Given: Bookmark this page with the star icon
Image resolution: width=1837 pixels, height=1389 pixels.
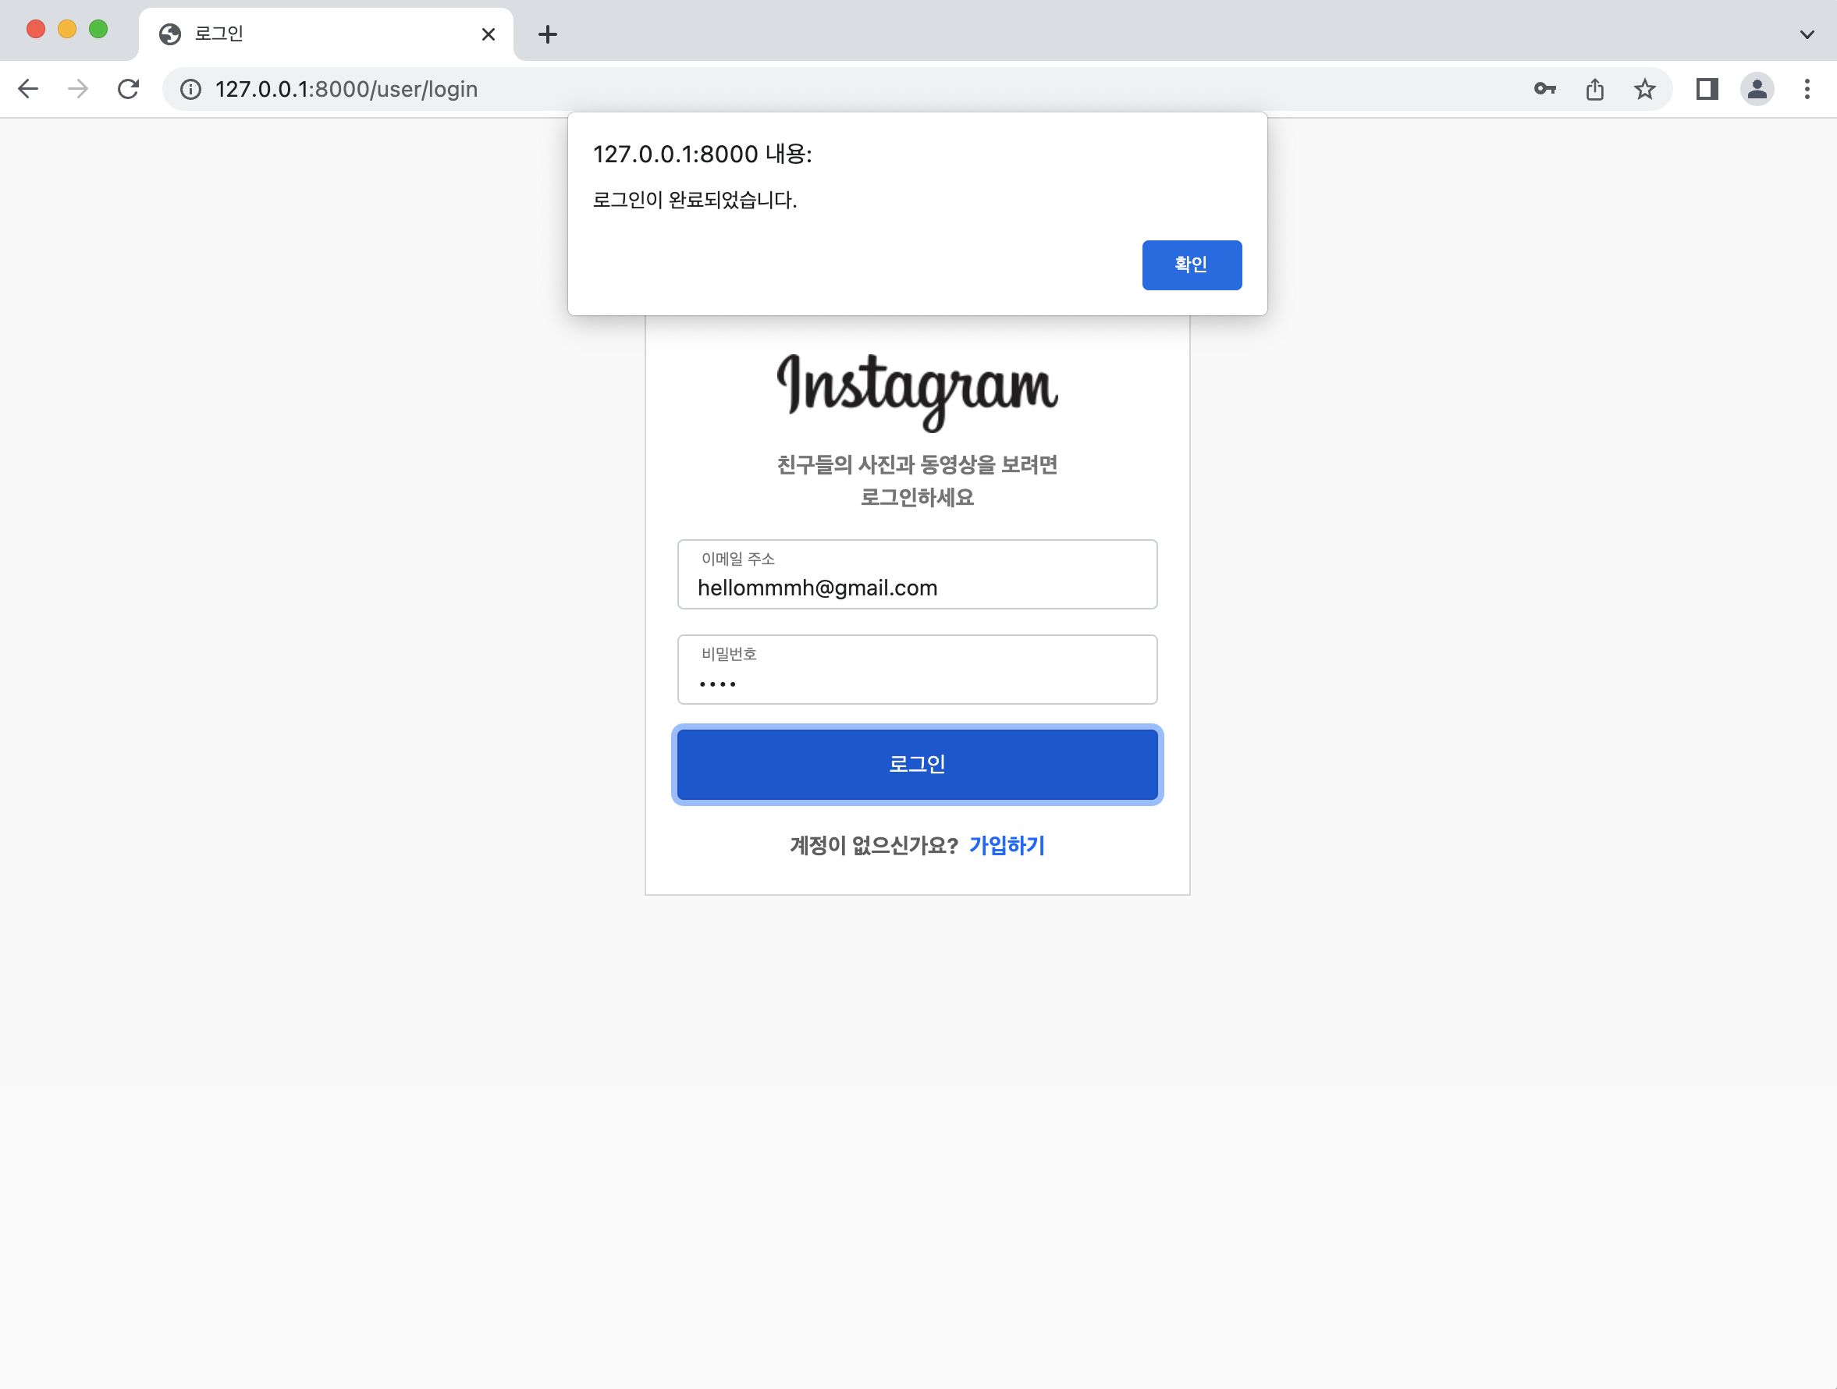Looking at the screenshot, I should pyautogui.click(x=1644, y=89).
